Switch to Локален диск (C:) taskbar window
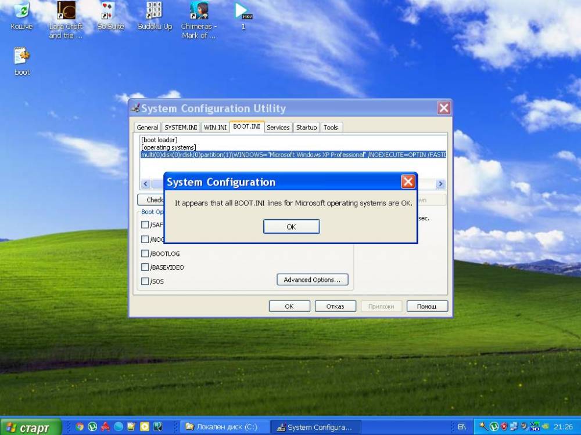The height and width of the screenshot is (435, 581). 224,427
